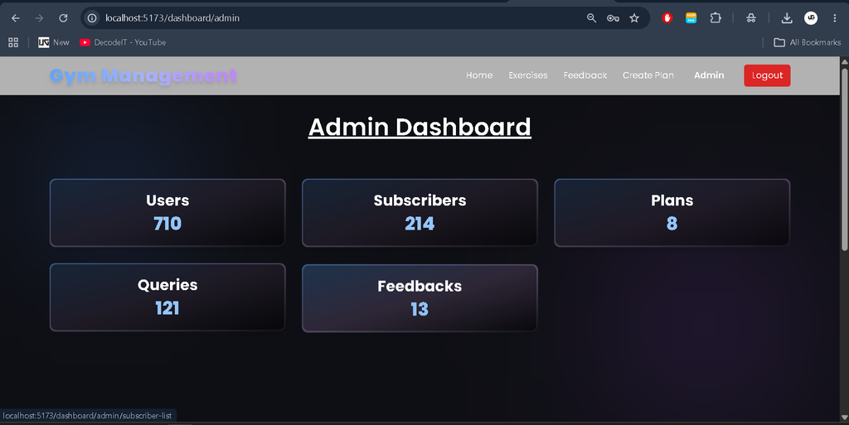Bookmark this page with the star icon
Screen dimensions: 849x425
[x=634, y=18]
